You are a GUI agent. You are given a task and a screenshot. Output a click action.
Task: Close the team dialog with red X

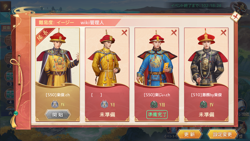pyautogui.click(x=236, y=17)
